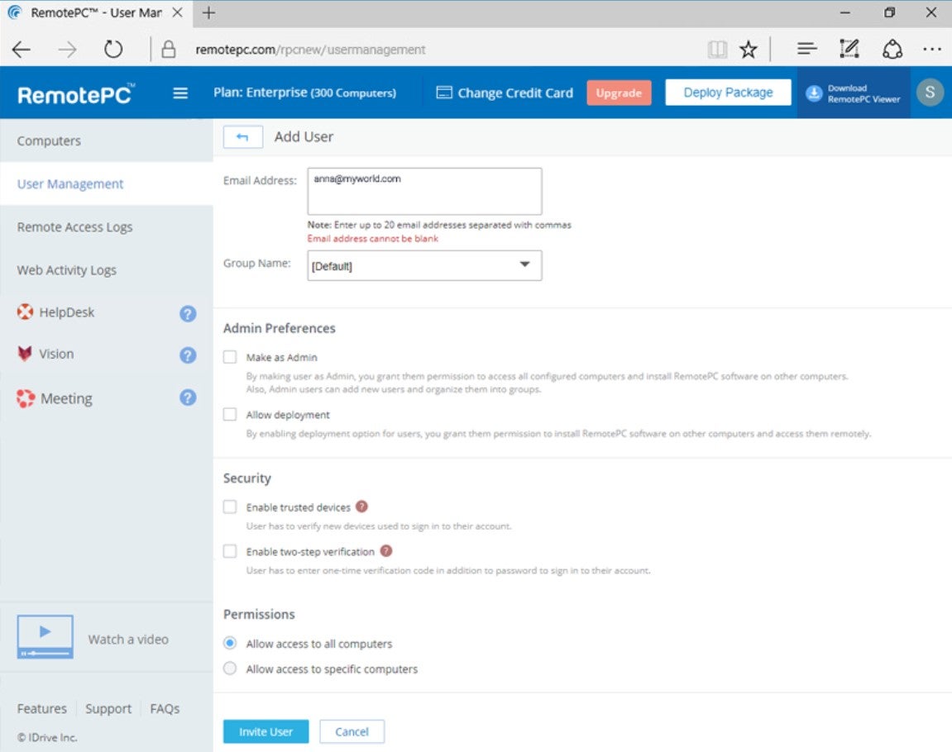
Task: Tick Enable trusted devices checkbox
Action: tap(230, 507)
